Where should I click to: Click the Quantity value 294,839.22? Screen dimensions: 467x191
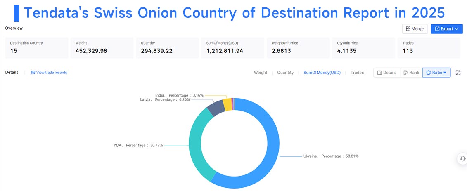156,51
